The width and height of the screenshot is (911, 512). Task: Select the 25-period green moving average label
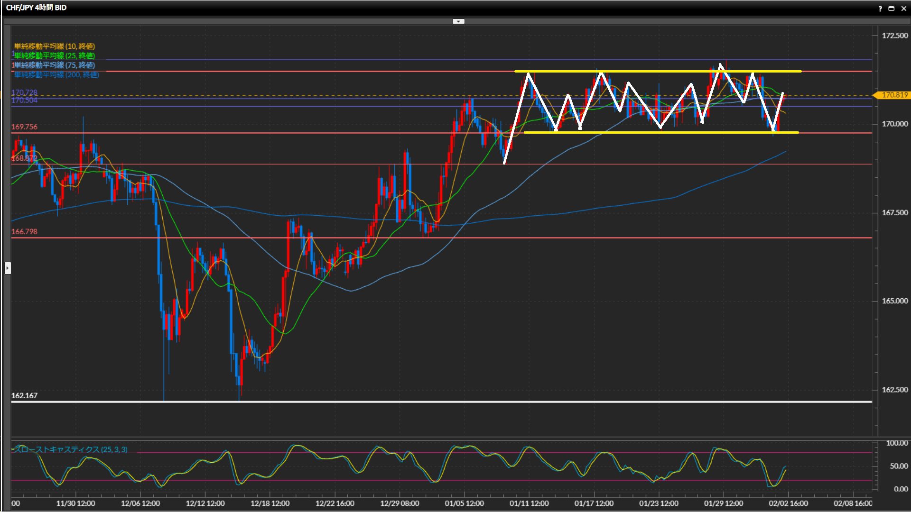tap(55, 55)
